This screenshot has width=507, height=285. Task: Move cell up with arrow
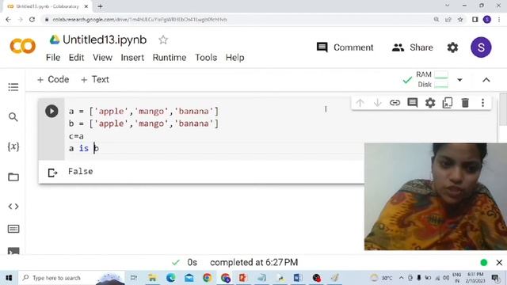[x=360, y=103]
